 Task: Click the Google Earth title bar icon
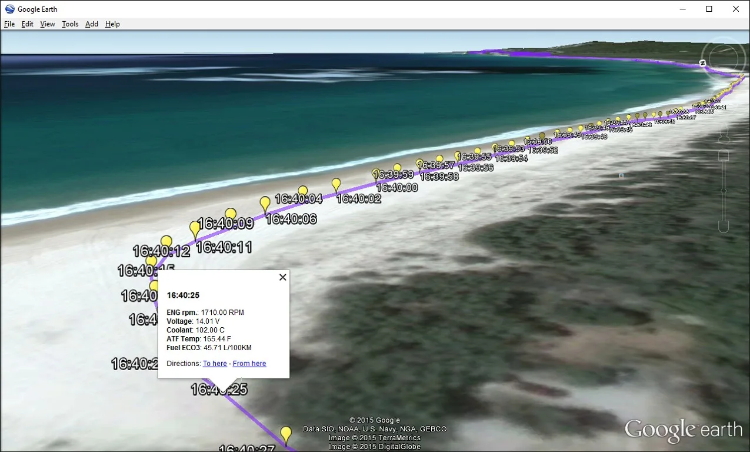click(x=9, y=9)
